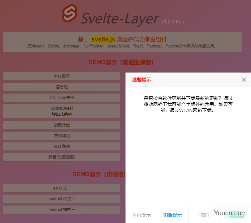Show the 顶部弹出 popup demo
251x223 pixels.
pyautogui.click(x=62, y=125)
